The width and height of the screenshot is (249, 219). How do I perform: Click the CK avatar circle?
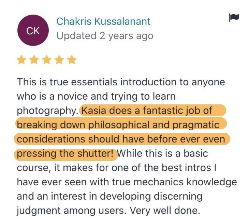point(33,30)
